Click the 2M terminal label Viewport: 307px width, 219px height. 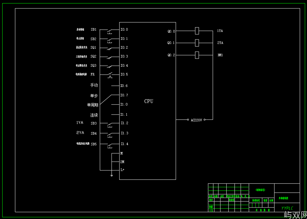point(122,162)
